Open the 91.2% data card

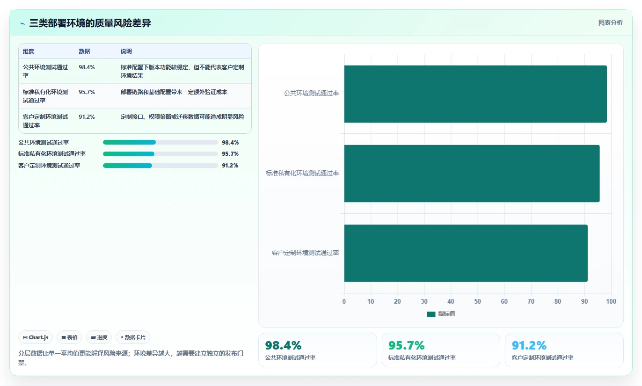click(564, 350)
